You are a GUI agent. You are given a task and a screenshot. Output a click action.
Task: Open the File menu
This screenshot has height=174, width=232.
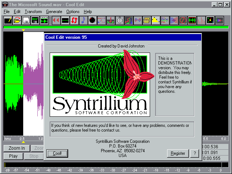point(7,12)
